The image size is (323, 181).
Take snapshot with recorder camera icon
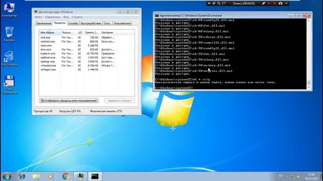click(281, 4)
